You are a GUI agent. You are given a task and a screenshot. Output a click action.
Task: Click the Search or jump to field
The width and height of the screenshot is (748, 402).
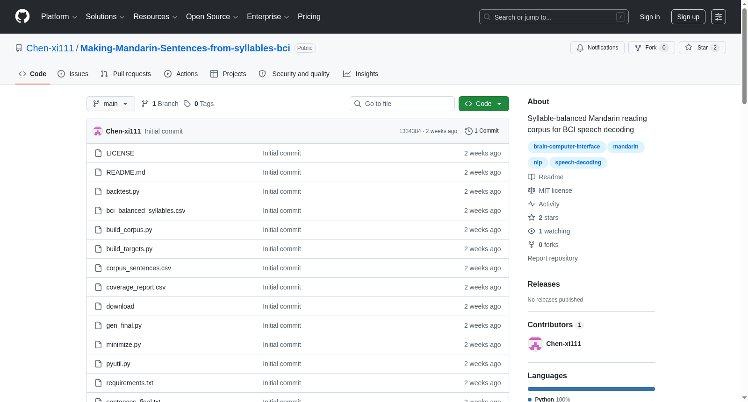(x=554, y=17)
